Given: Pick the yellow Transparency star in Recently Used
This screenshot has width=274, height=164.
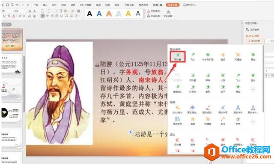Looking at the screenshot, I should coord(223,57).
